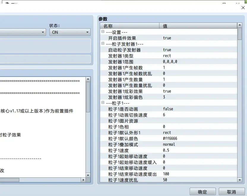Select the 启动粒子发射器 parameter row

[x=169, y=50]
